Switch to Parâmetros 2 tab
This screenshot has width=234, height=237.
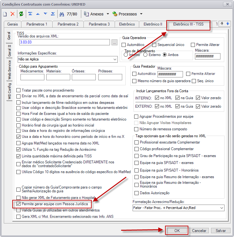pos(68,24)
